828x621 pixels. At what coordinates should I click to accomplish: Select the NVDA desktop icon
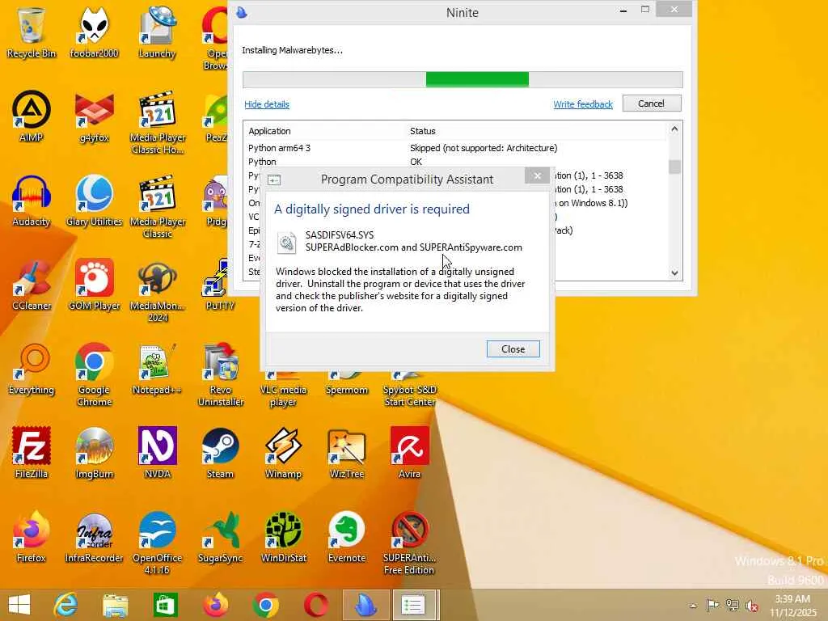tap(157, 452)
